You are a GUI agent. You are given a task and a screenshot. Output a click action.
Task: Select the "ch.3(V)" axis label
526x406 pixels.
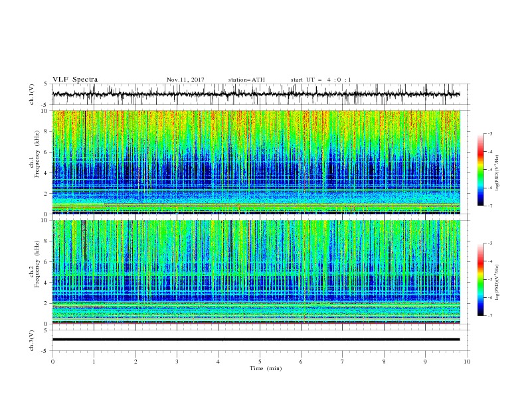click(x=32, y=340)
